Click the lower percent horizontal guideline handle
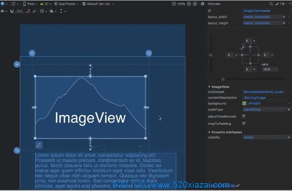Image resolution: width=292 pixels, height=191 pixels. coord(17,150)
